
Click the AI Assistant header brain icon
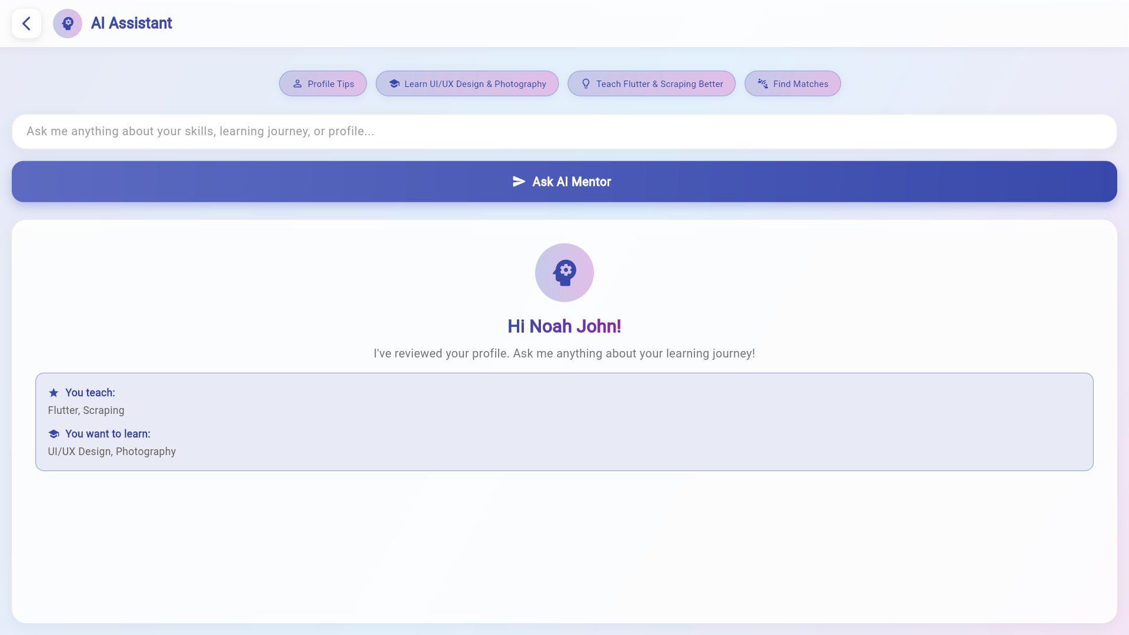point(68,24)
